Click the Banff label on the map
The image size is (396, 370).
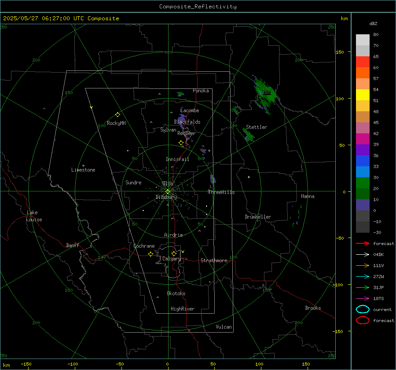pos(73,245)
